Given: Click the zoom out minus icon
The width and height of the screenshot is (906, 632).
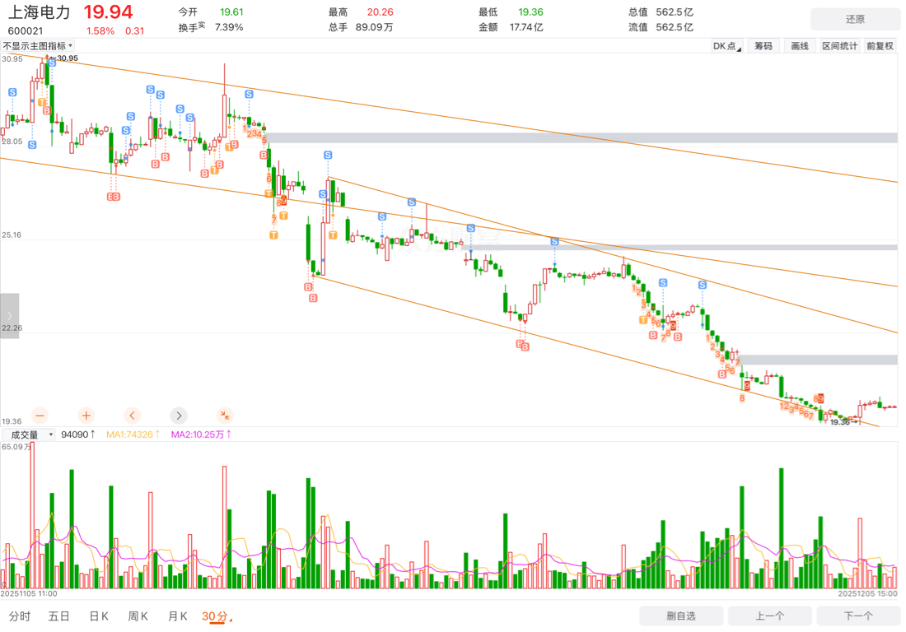Looking at the screenshot, I should [x=40, y=416].
